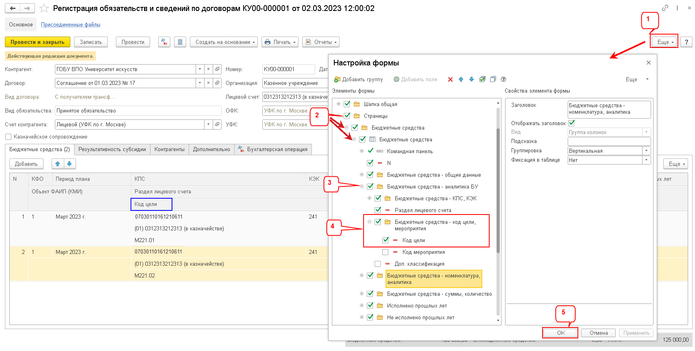This screenshot has width=695, height=351.
Task: Expand Бюджетные средства - КПС, КЭК node
Action: click(369, 198)
